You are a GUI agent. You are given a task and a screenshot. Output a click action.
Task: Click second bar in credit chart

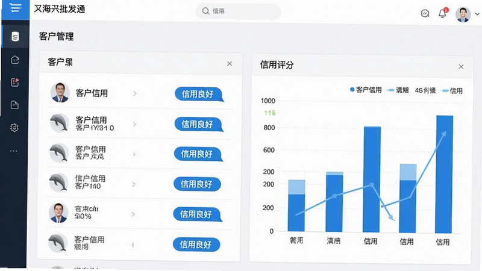(x=334, y=202)
